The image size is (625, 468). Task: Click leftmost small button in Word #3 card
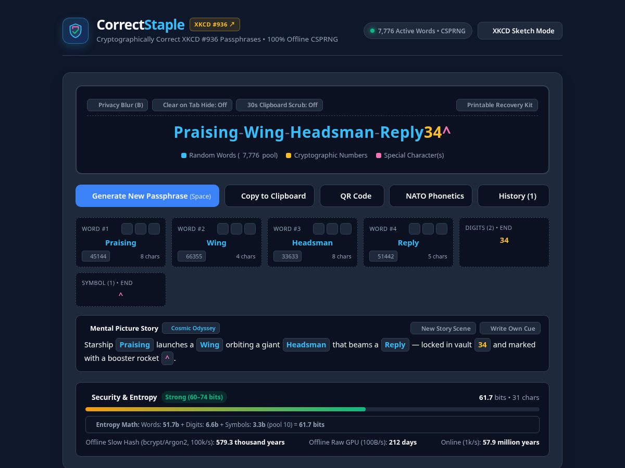(319, 229)
